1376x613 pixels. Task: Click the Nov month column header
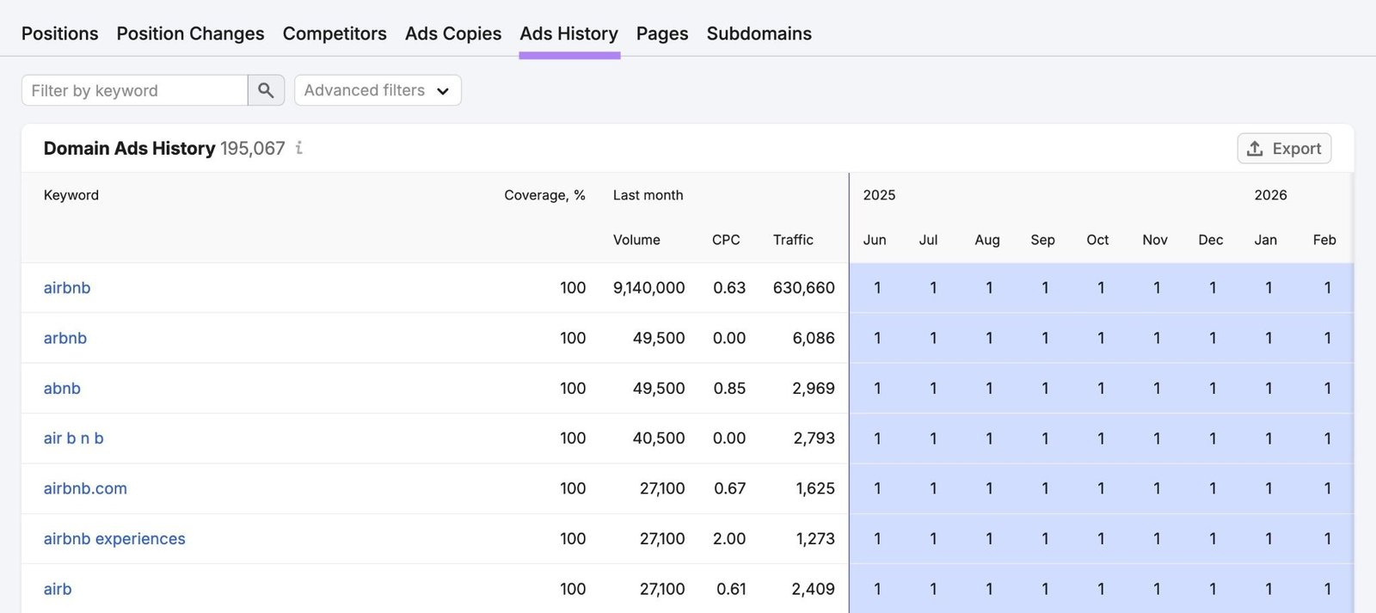(1155, 240)
